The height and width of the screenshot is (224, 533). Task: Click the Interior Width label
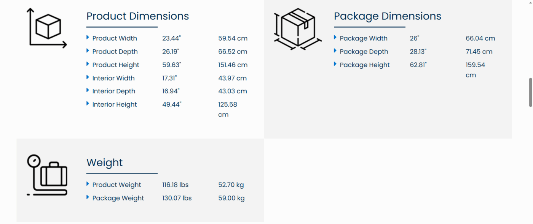113,78
